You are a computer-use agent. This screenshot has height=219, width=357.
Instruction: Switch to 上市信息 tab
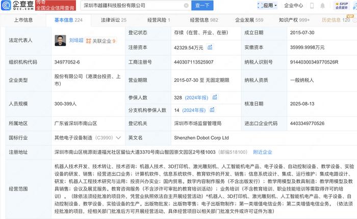click(23, 20)
